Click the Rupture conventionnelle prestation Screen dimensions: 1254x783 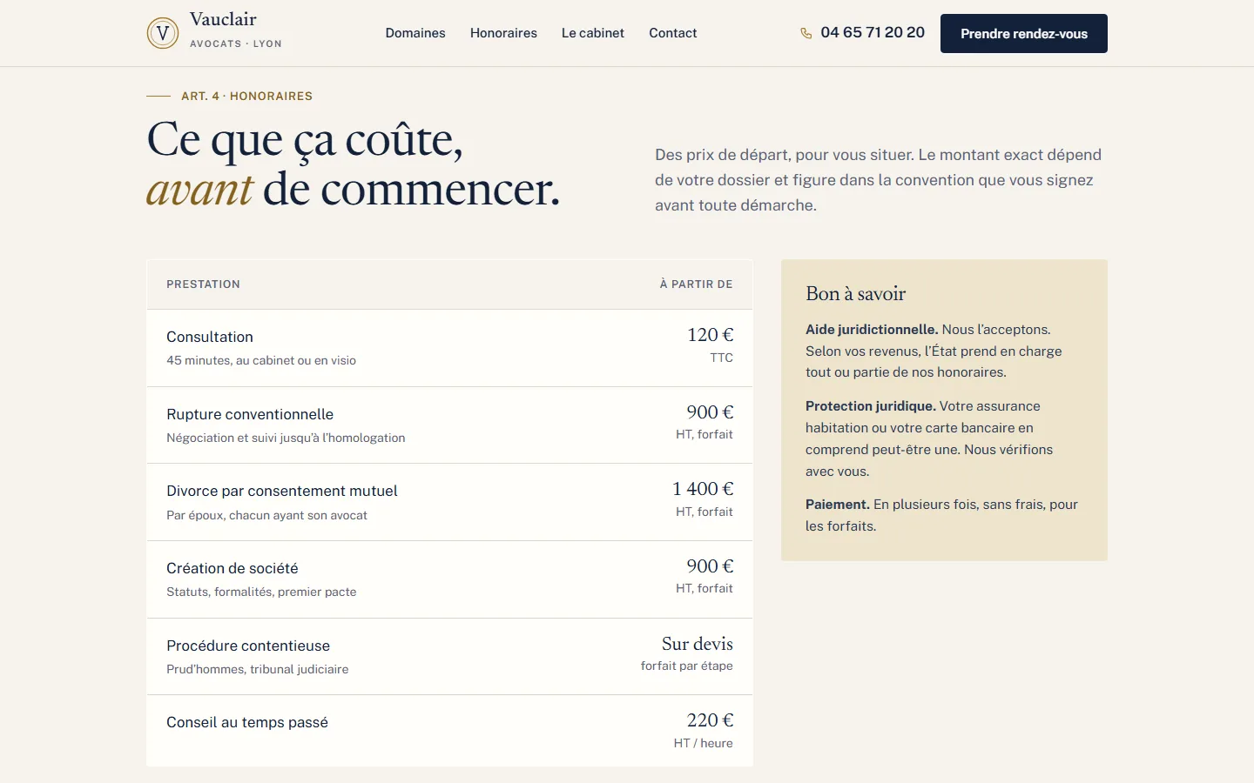point(250,414)
